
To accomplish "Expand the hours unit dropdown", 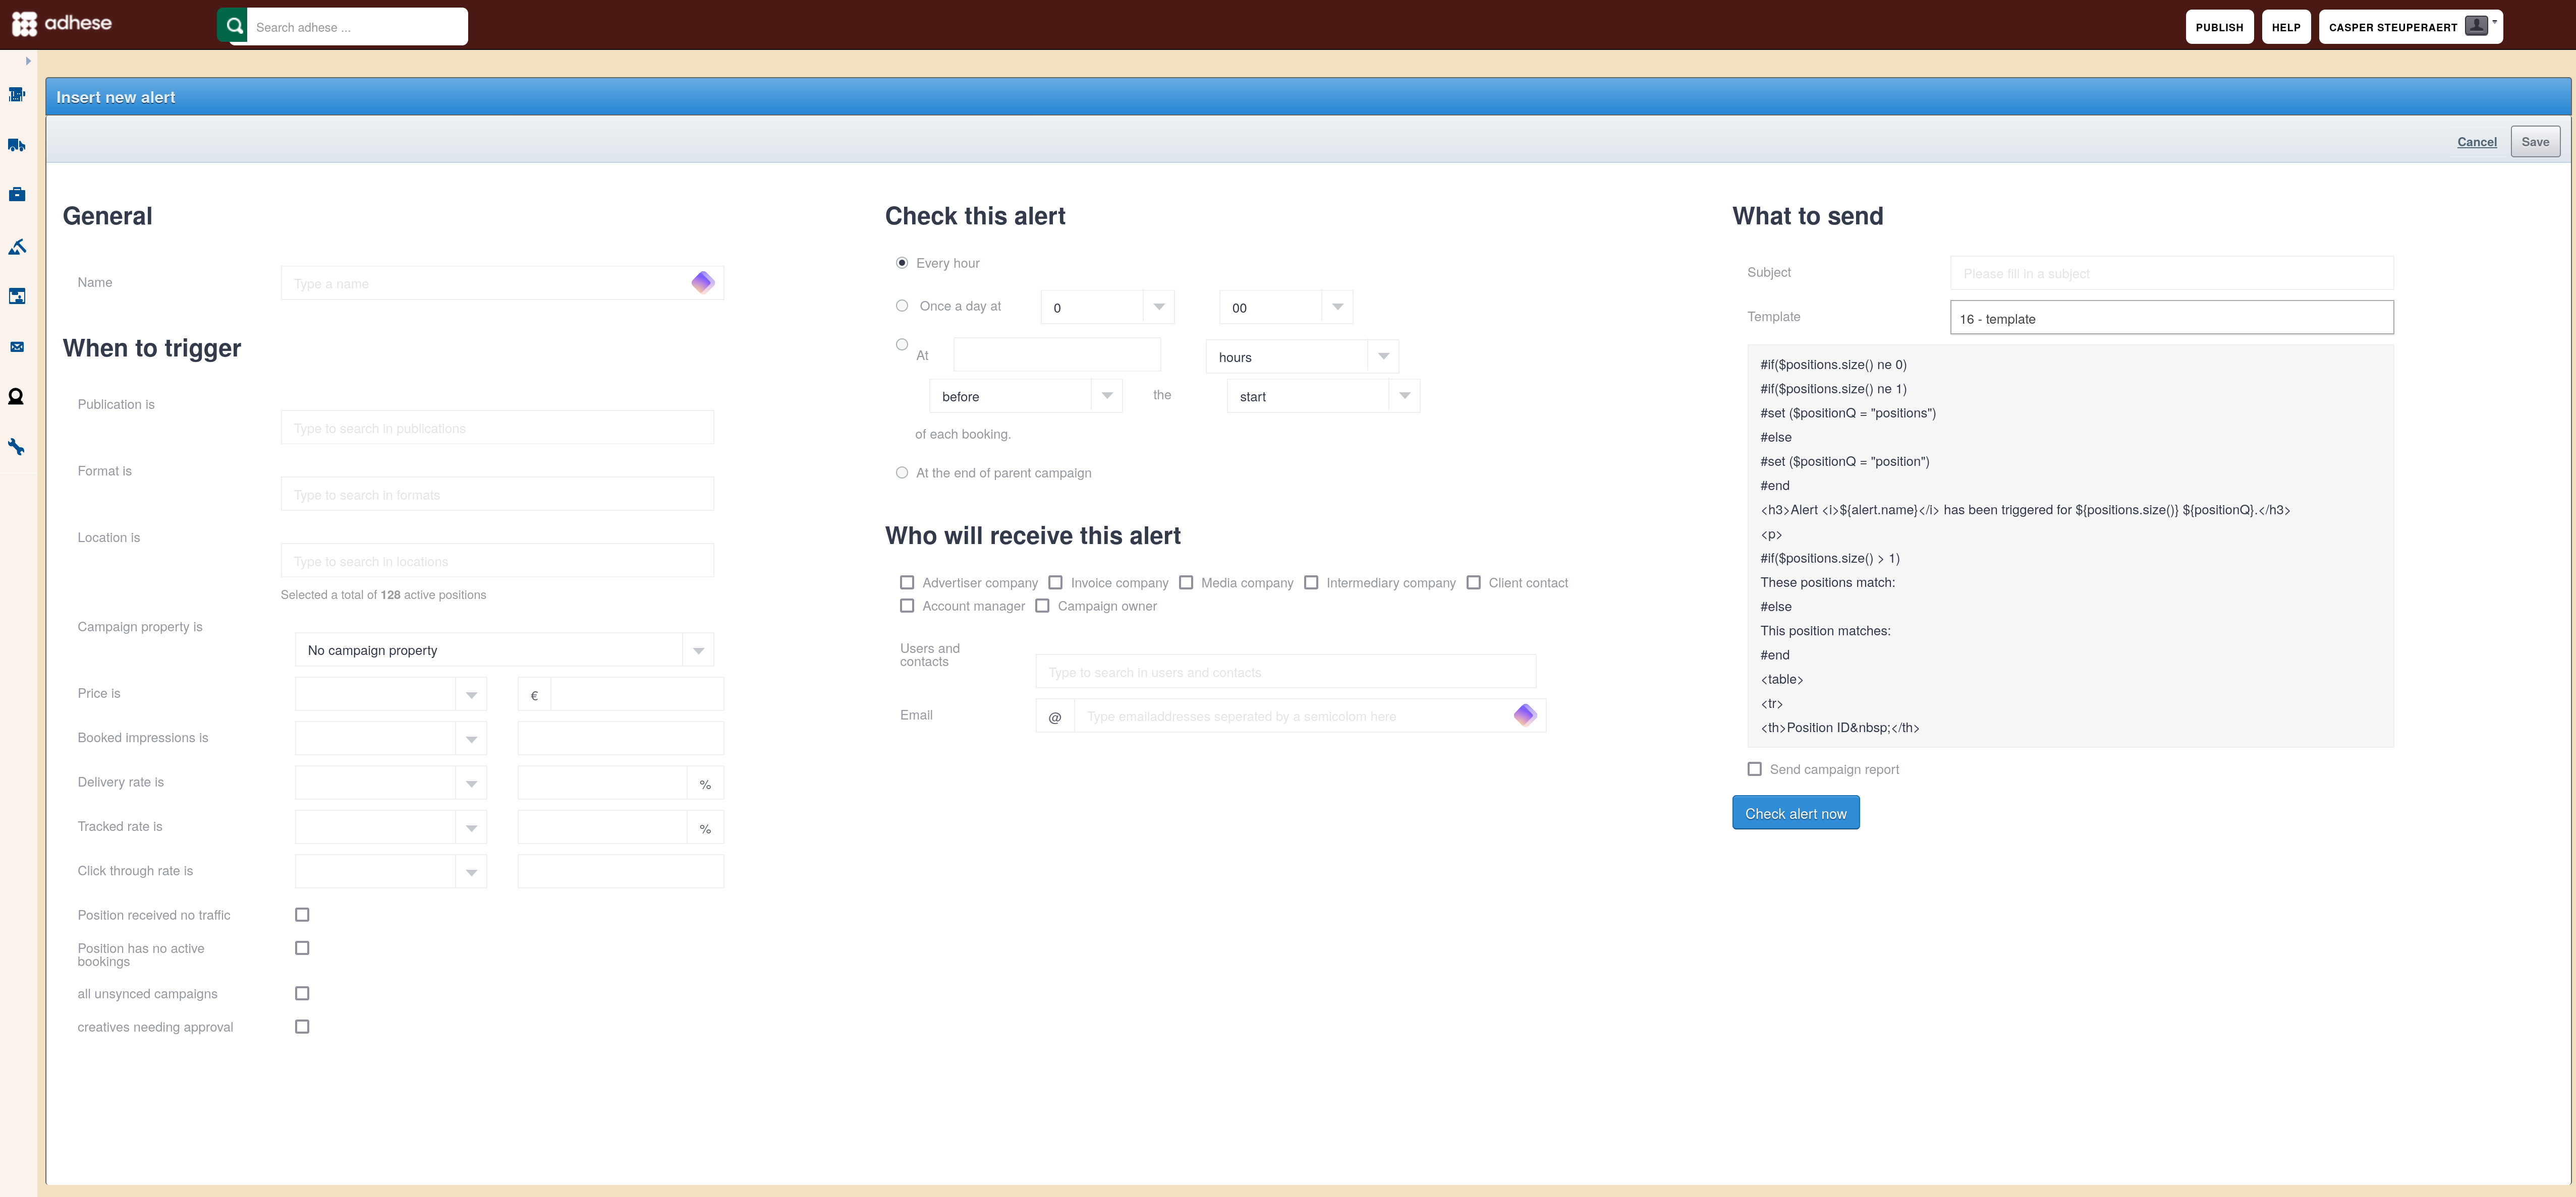I will pos(1302,356).
